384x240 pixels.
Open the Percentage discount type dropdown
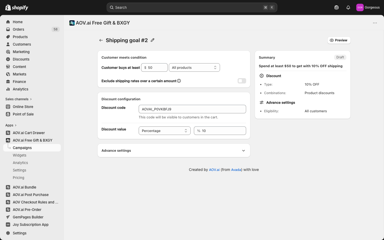pos(165,131)
